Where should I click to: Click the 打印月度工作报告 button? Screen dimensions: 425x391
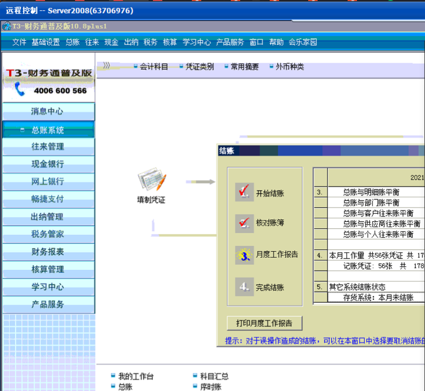(265, 323)
